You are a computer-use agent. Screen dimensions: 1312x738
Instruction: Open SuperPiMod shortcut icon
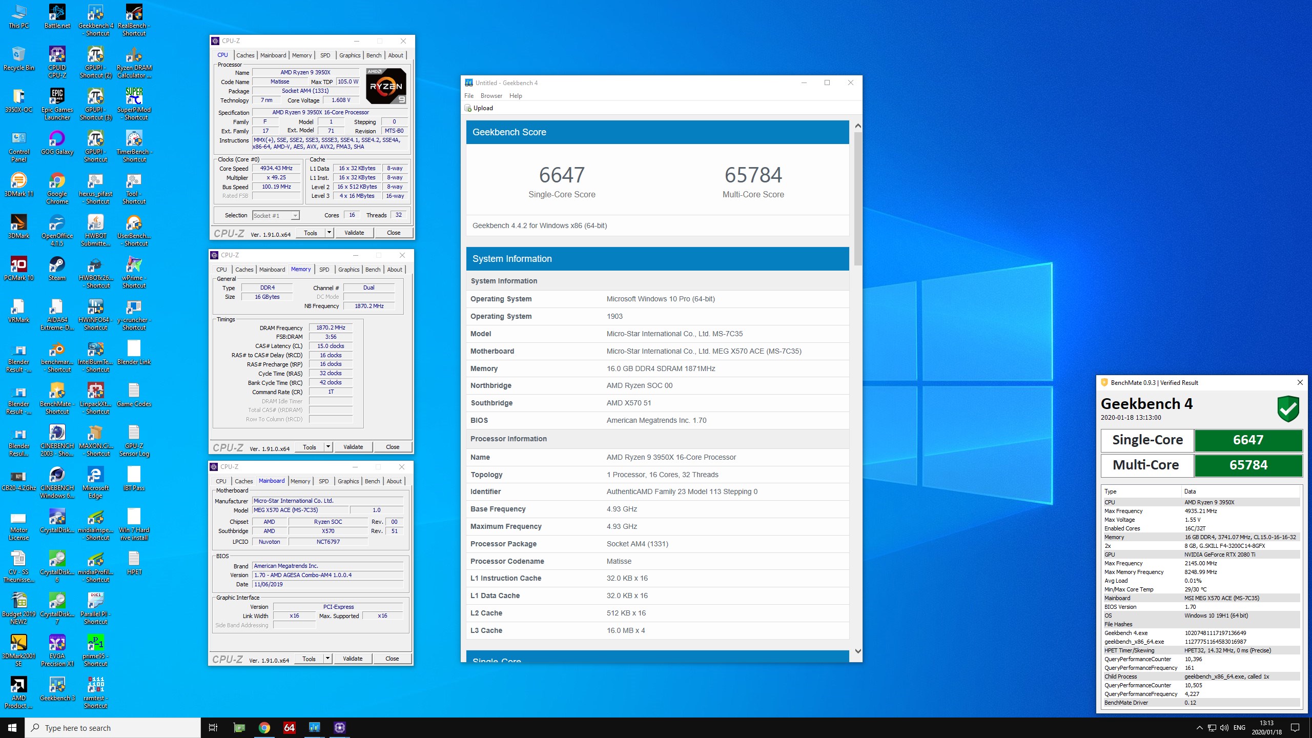[134, 105]
